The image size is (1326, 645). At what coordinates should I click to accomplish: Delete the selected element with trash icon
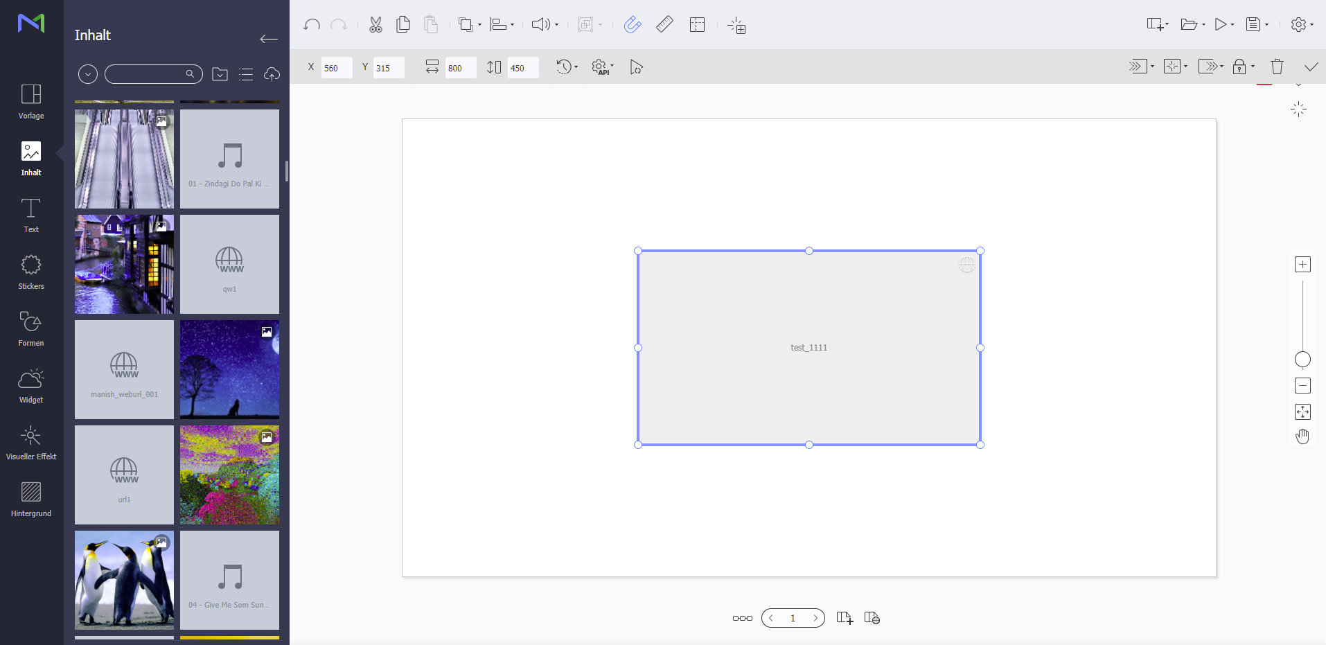tap(1277, 67)
